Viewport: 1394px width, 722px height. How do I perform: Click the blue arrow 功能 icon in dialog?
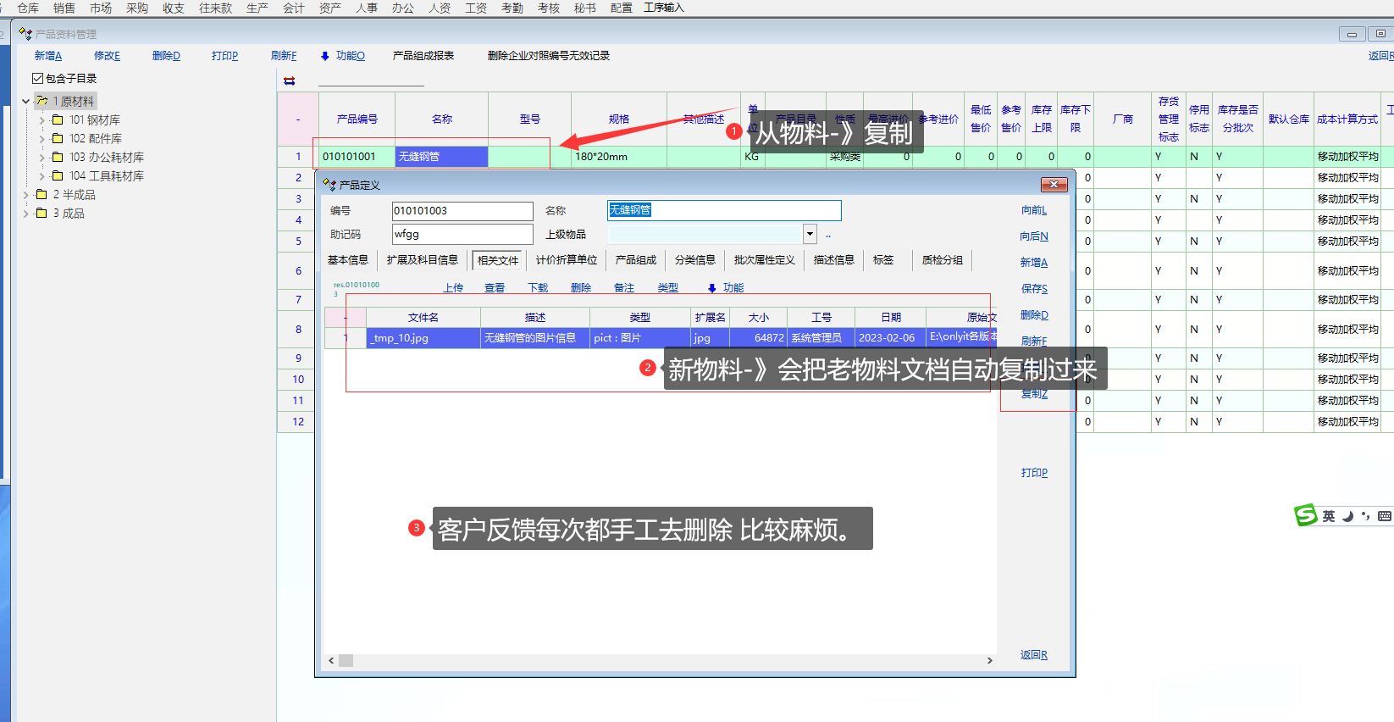pyautogui.click(x=712, y=288)
